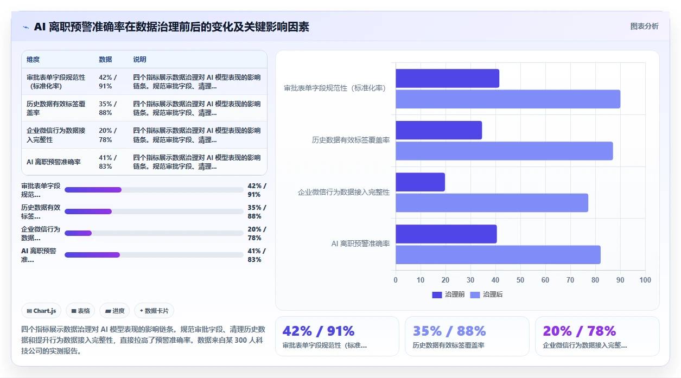Click the 治理前 bar for 历史数据有效标签覆盖率

tap(438, 130)
